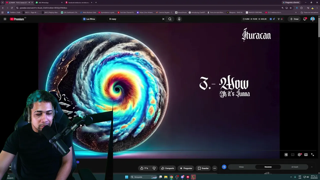Open File Explorer from the taskbar

tap(166, 177)
